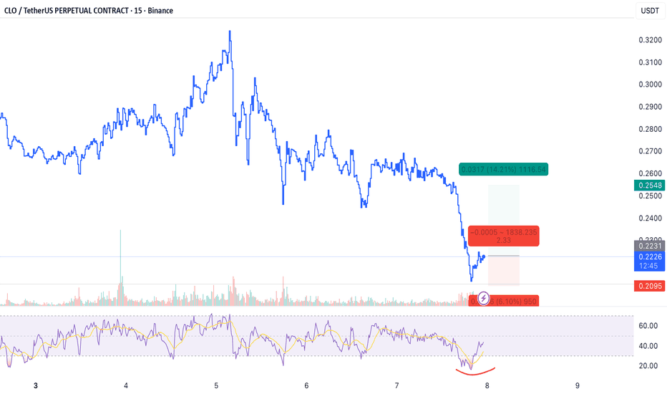
Task: Click the 0.2600 price axis label
Action: (x=650, y=173)
